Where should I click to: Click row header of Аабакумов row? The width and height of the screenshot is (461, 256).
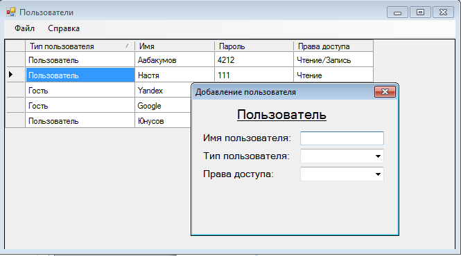click(x=15, y=60)
